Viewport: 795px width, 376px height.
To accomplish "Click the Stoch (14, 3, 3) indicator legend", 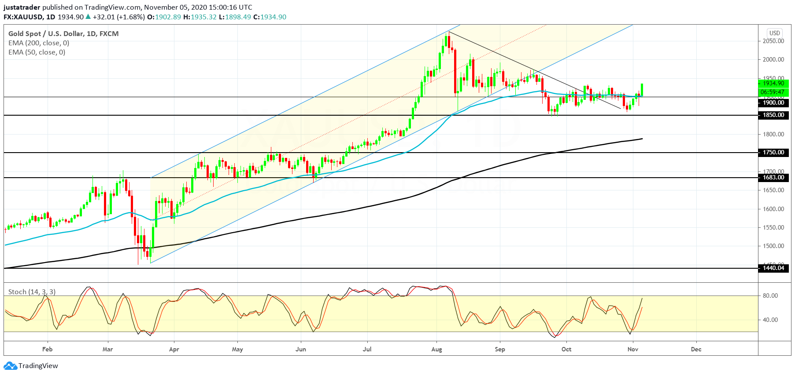I will click(32, 292).
